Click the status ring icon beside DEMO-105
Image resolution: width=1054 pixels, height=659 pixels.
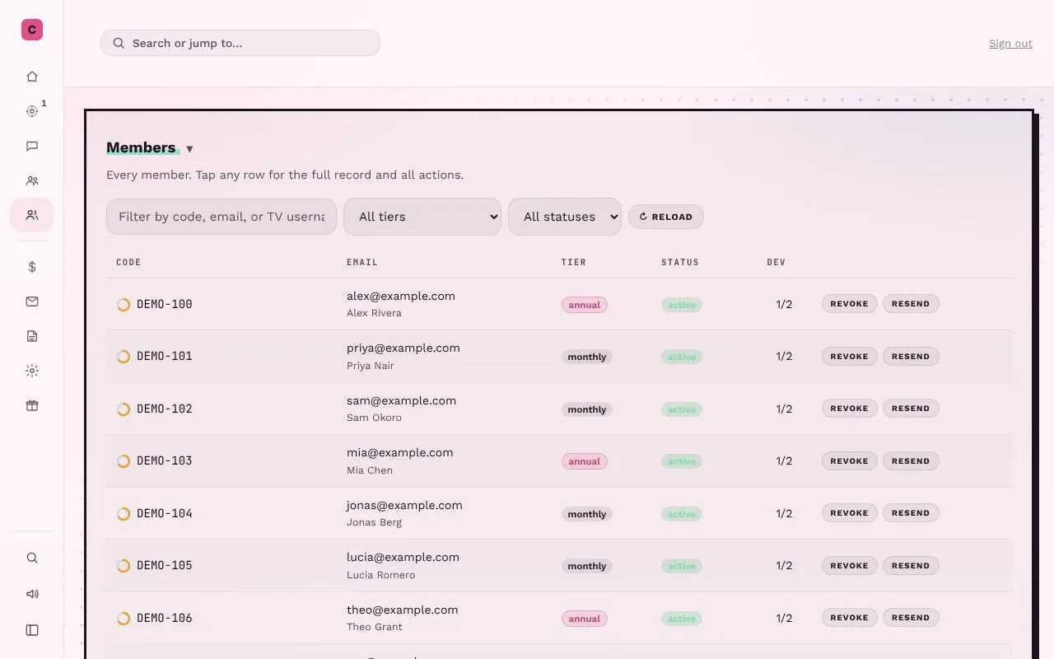124,566
